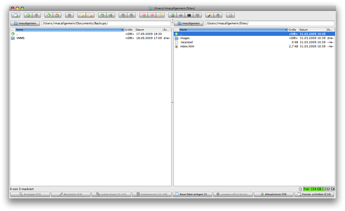Open credentials editor key icon
This screenshot has width=345, height=211.
coord(160,15)
